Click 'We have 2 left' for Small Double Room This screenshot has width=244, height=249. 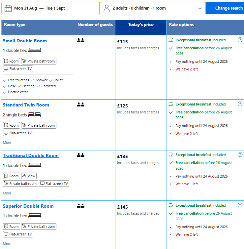[x=187, y=69]
